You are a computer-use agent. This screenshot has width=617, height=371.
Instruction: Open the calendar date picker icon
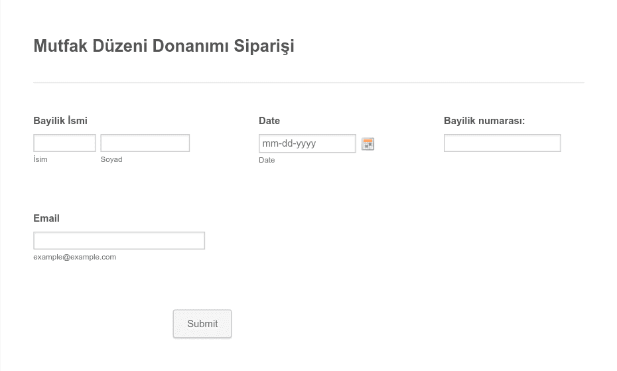368,144
